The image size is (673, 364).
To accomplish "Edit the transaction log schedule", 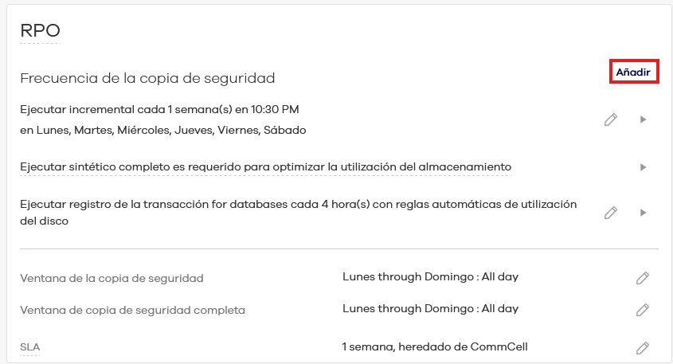I will pyautogui.click(x=611, y=213).
